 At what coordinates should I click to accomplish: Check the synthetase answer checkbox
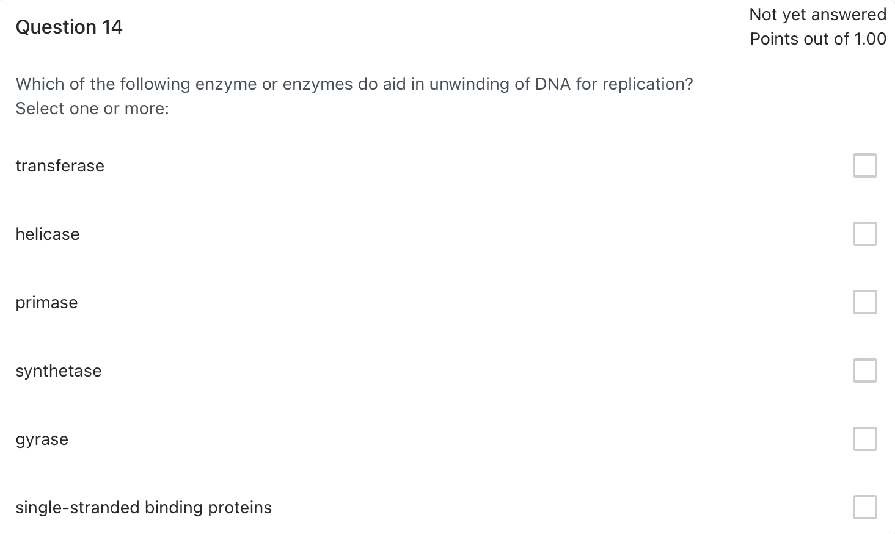(x=864, y=370)
